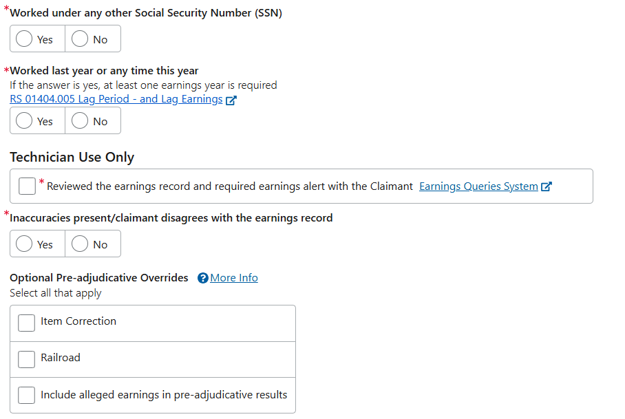Check Include alleged earnings in pre-adjudicative results

pos(27,395)
